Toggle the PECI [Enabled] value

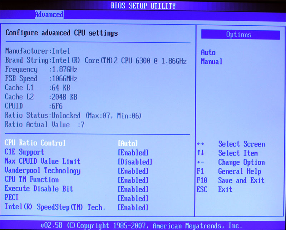[133, 198]
